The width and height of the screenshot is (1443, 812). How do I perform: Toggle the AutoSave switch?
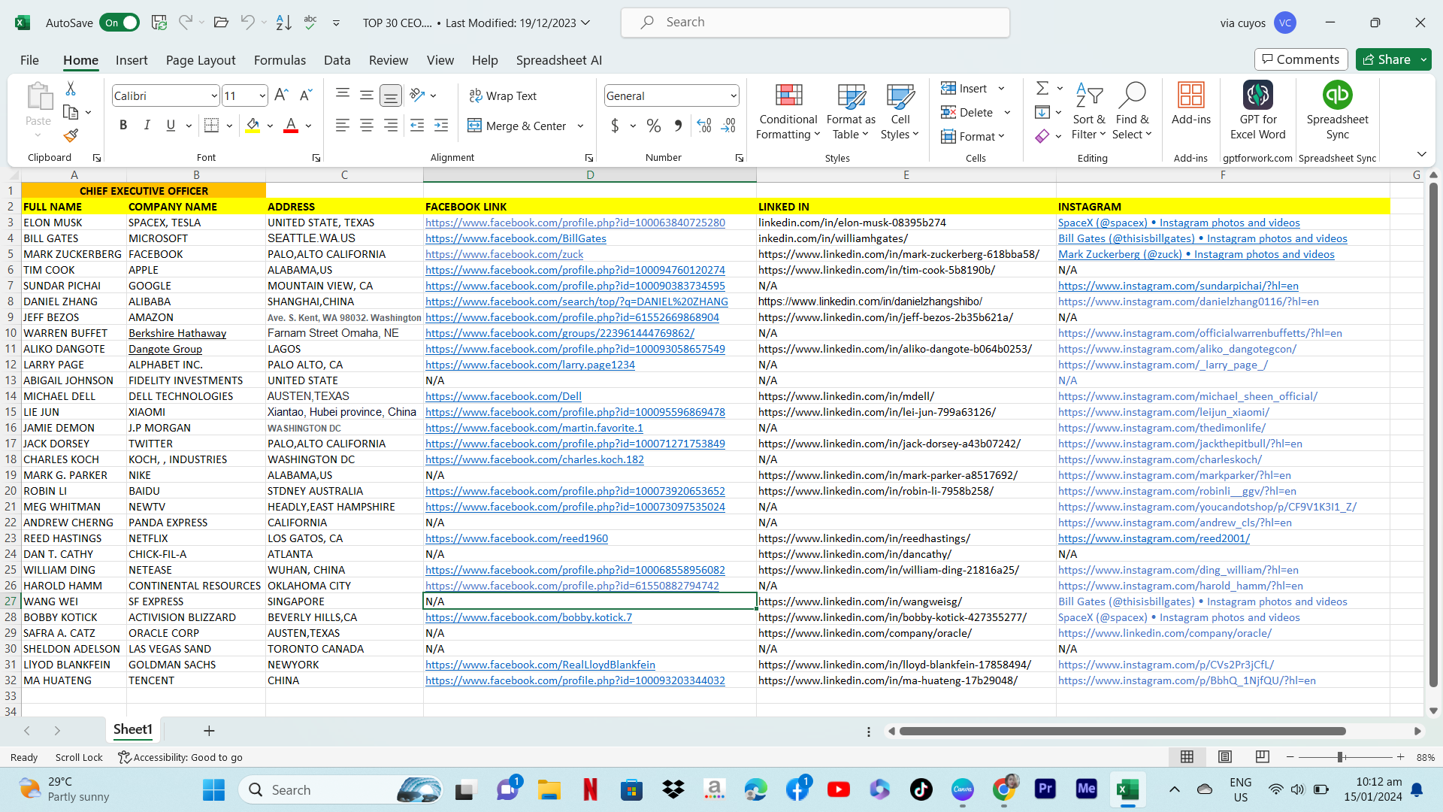point(119,23)
